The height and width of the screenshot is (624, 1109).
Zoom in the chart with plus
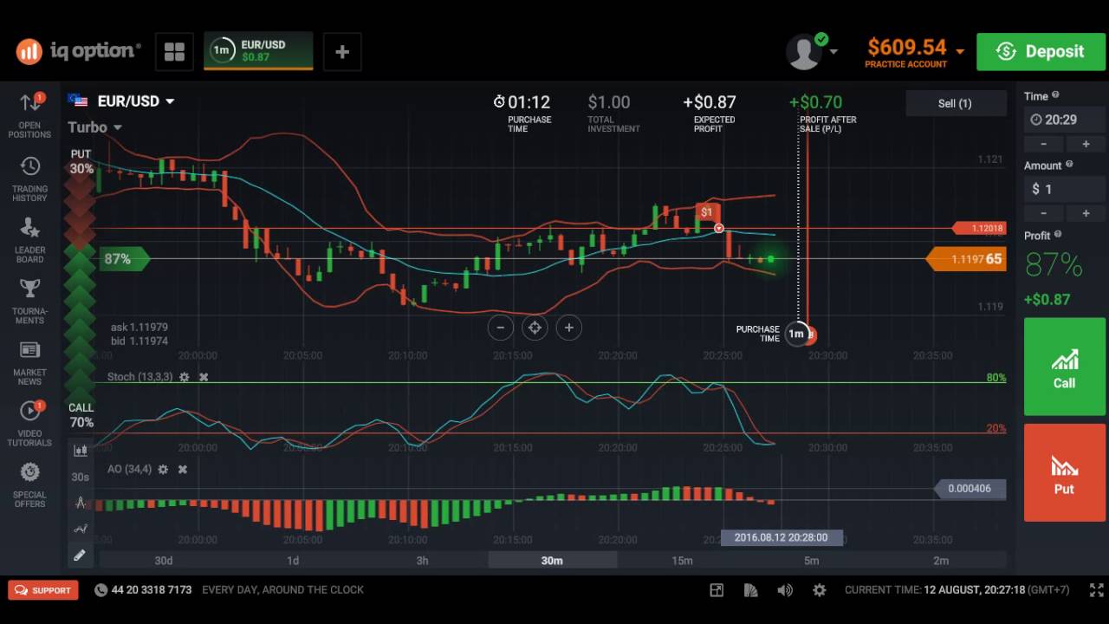[x=569, y=328]
